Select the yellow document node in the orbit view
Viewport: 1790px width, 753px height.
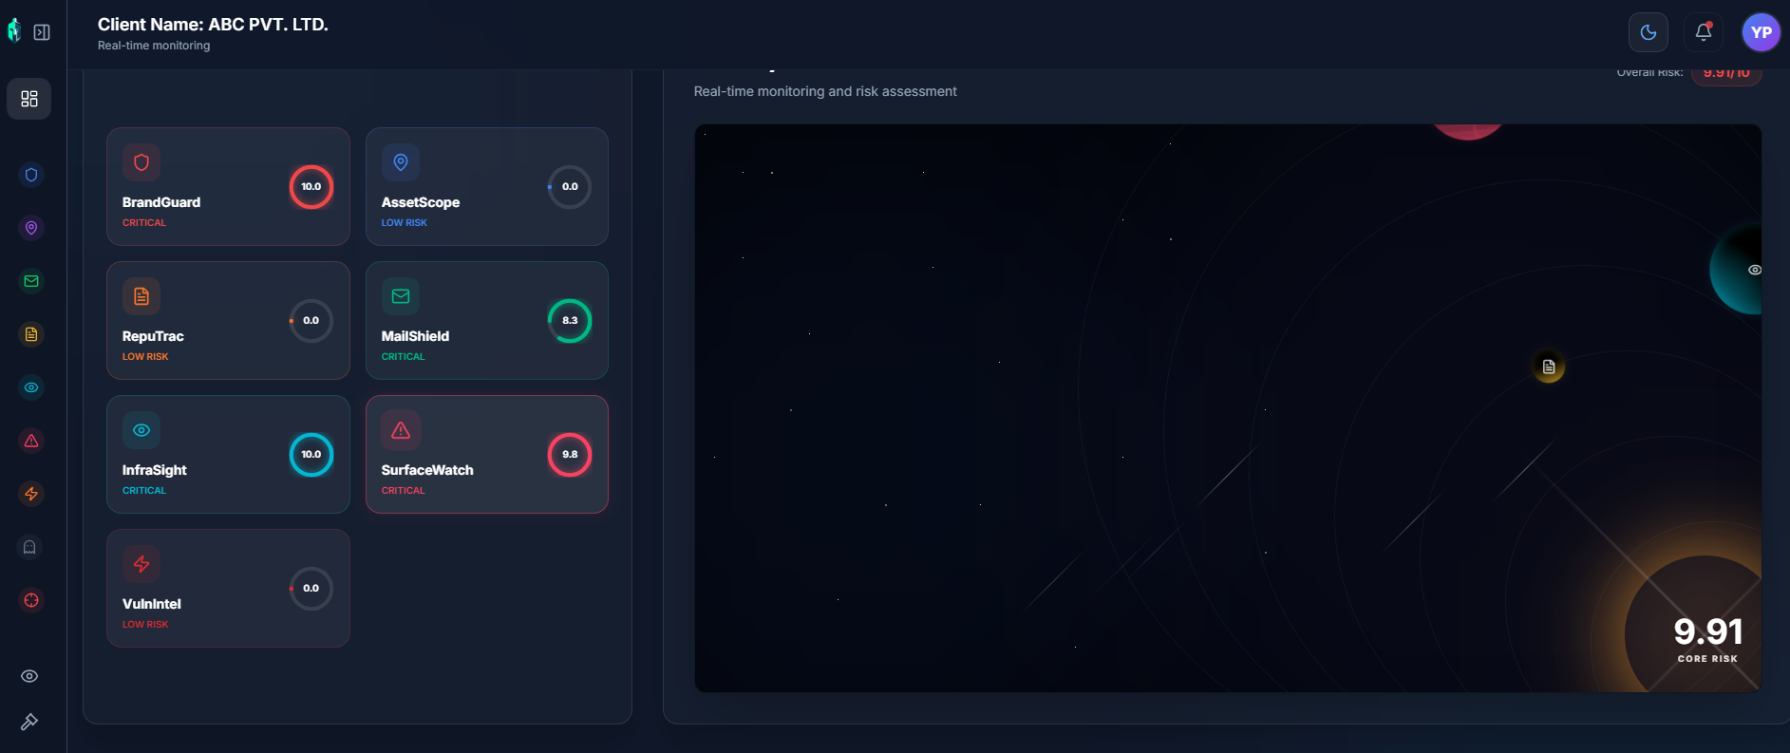point(1549,367)
